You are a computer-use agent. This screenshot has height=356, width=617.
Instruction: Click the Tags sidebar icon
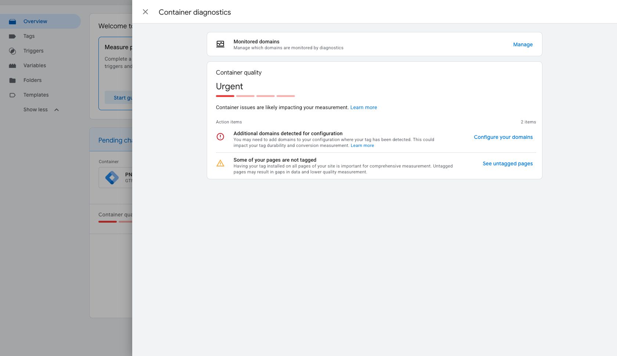12,36
